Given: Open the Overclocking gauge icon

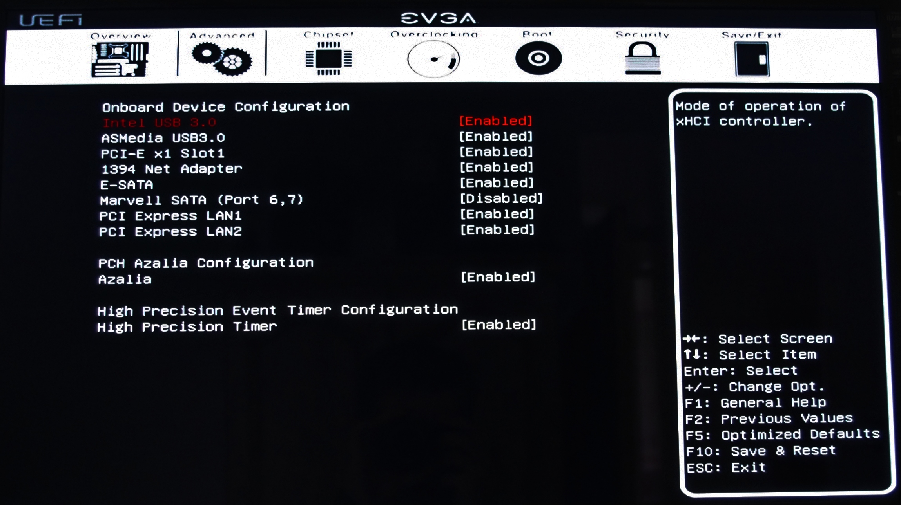Looking at the screenshot, I should coord(433,59).
